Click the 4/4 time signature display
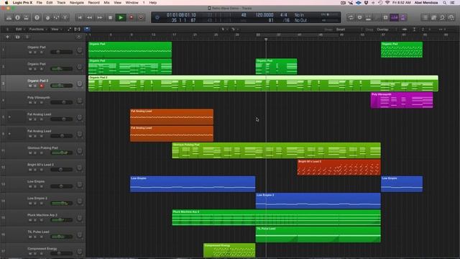 click(283, 15)
